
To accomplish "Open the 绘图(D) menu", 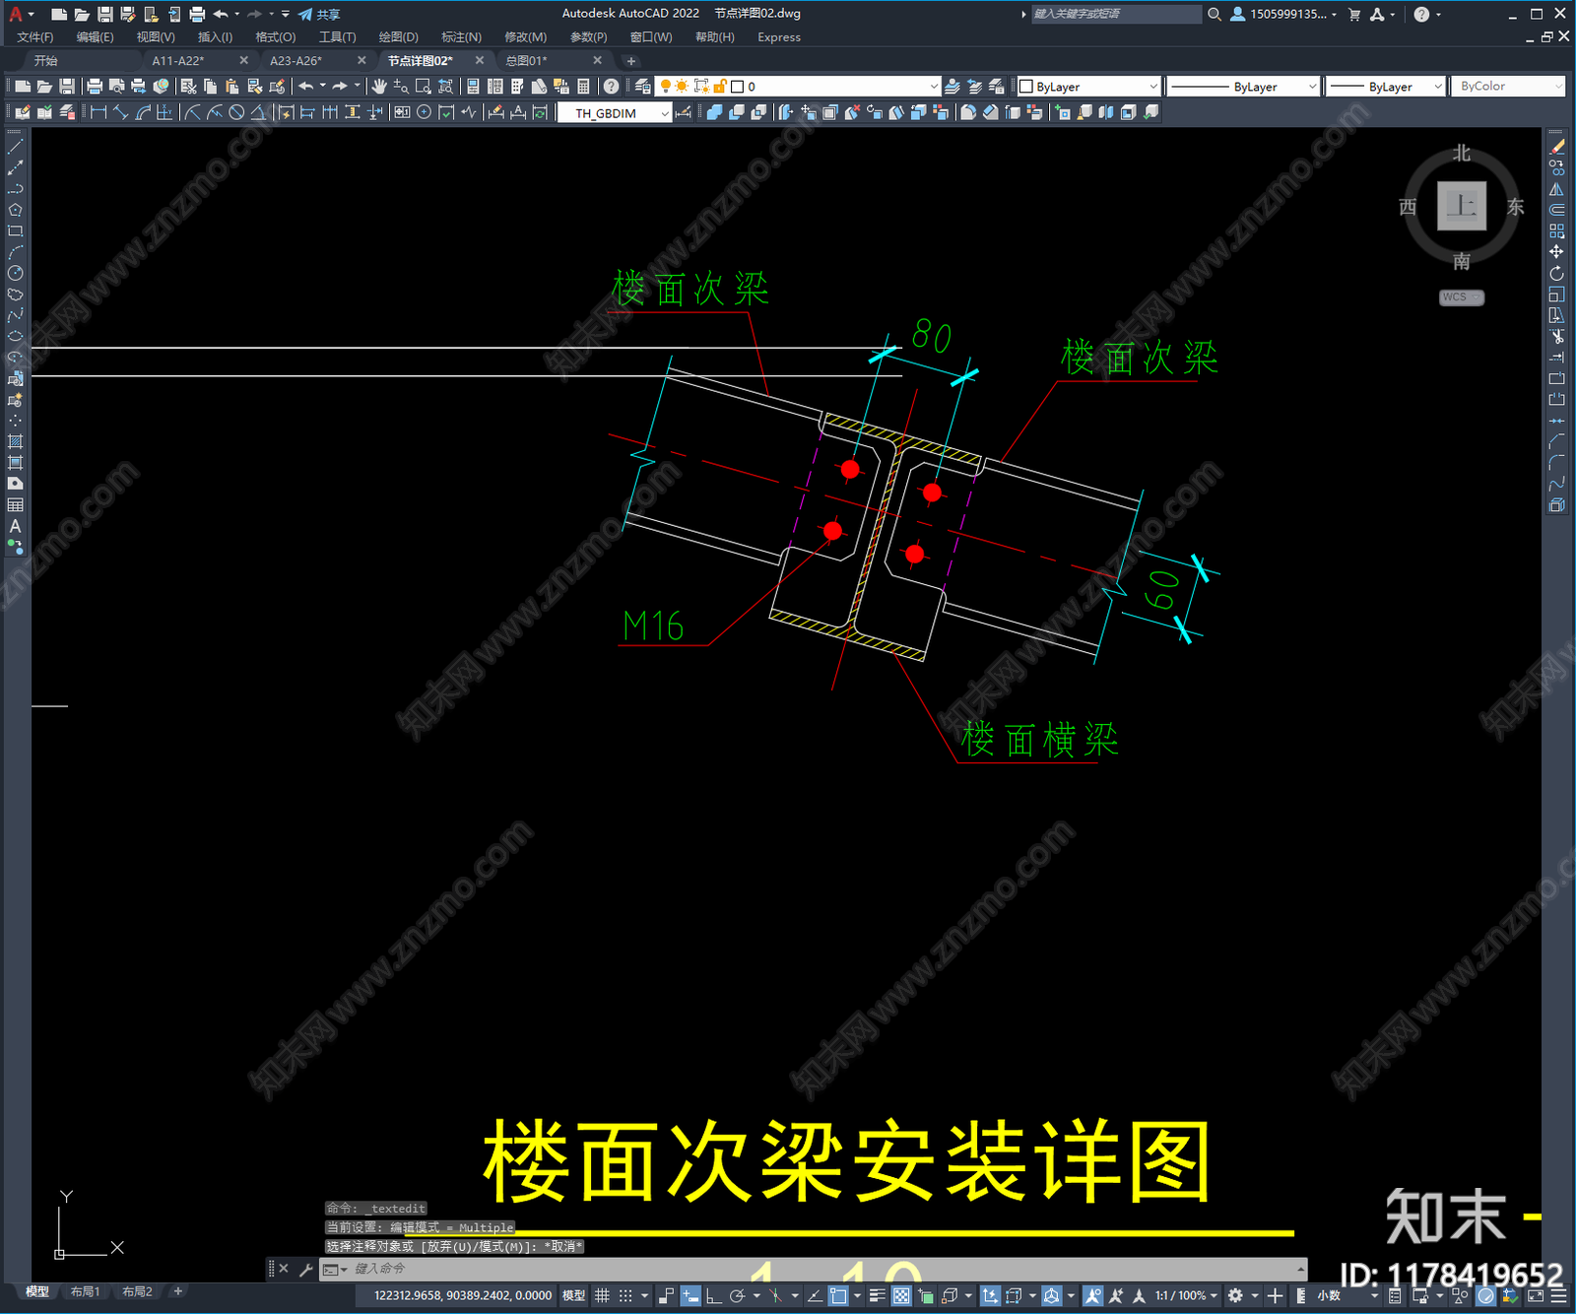I will (x=398, y=37).
